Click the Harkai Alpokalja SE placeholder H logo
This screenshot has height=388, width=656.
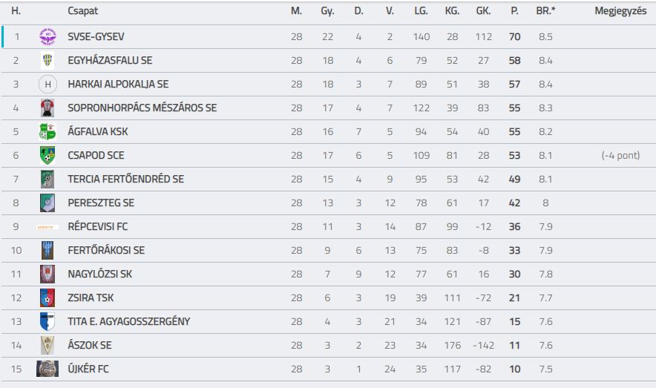tap(47, 84)
